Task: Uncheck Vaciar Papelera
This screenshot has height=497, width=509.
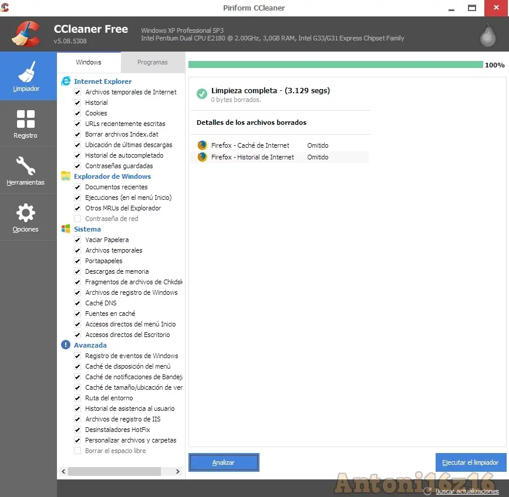Action: (x=77, y=240)
